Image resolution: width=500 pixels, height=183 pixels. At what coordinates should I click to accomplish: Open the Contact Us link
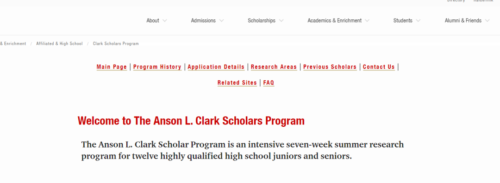(379, 67)
